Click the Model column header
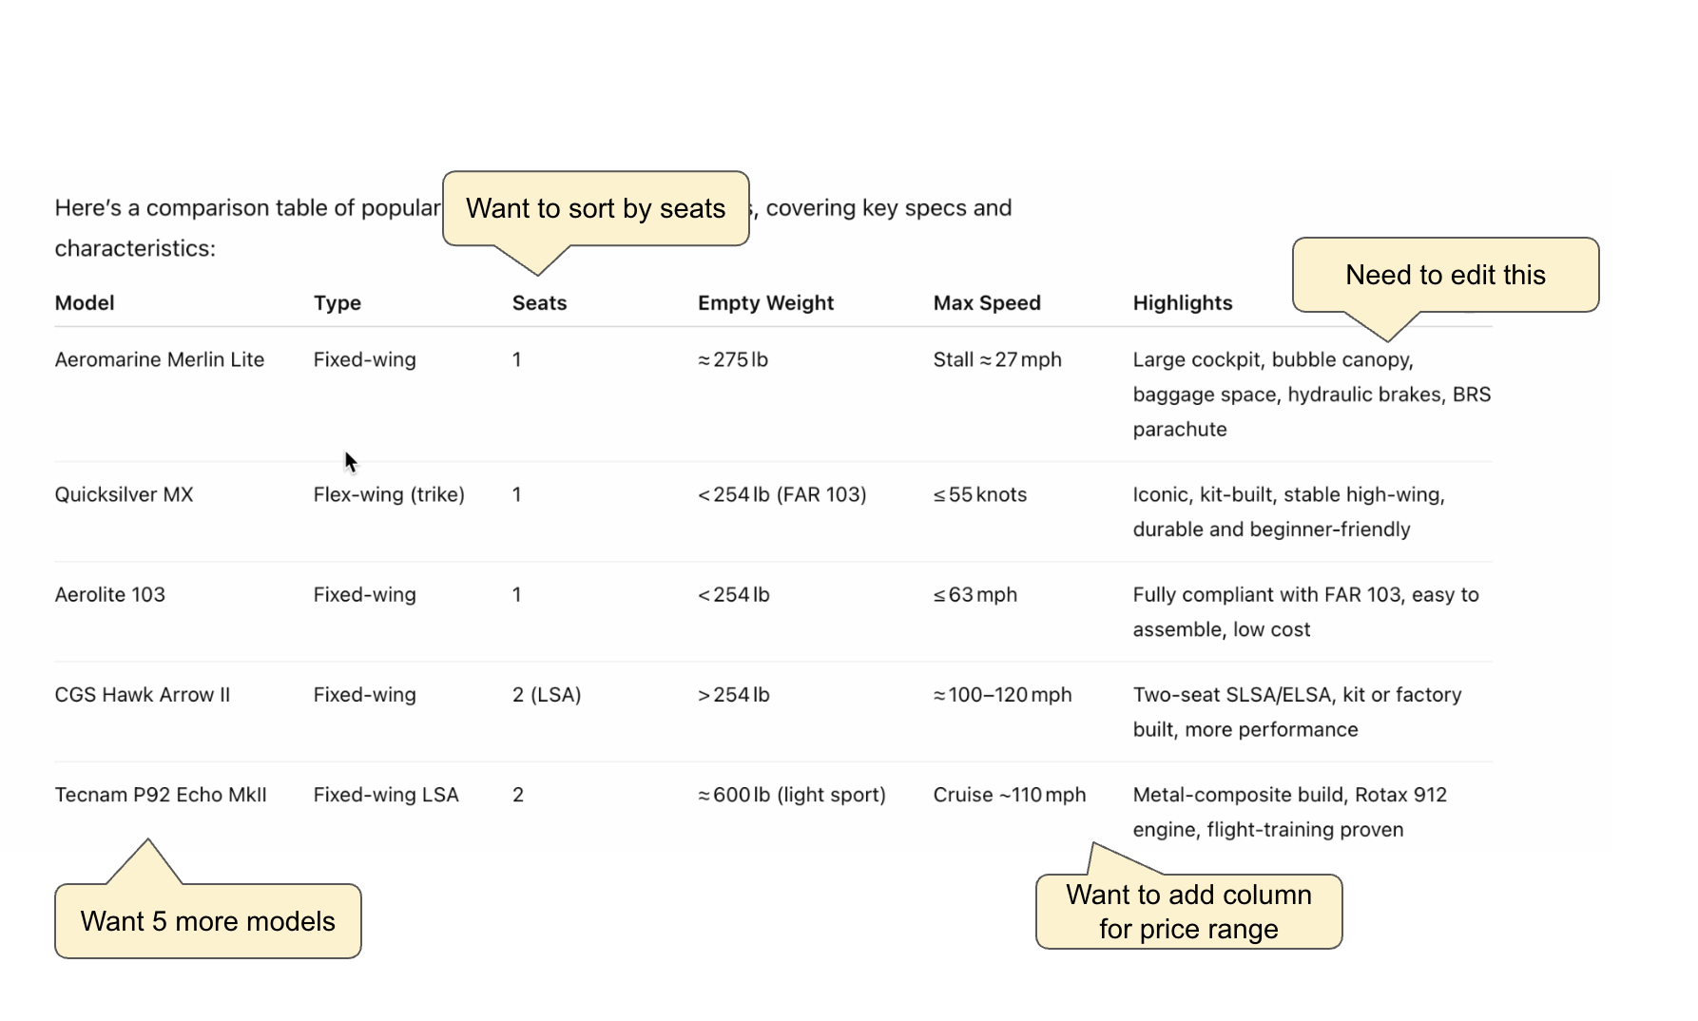The width and height of the screenshot is (1698, 1021). pyautogui.click(x=85, y=303)
